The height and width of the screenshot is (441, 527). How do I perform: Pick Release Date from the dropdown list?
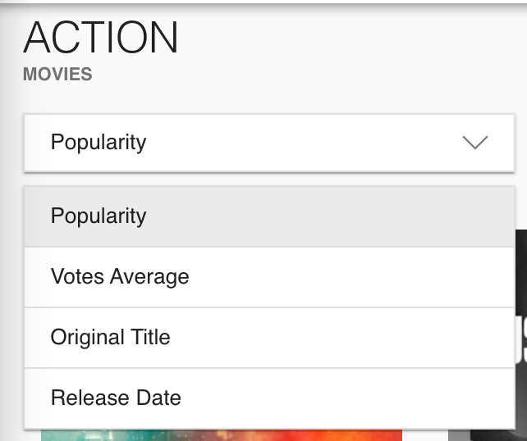[x=269, y=398]
